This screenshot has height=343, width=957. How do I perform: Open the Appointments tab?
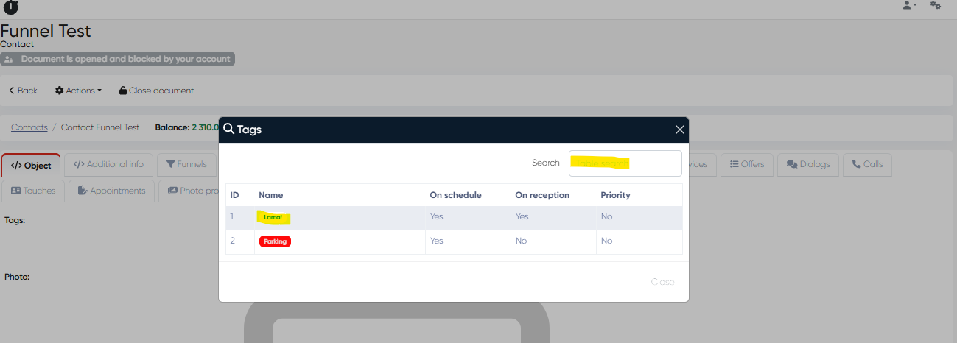tap(111, 191)
